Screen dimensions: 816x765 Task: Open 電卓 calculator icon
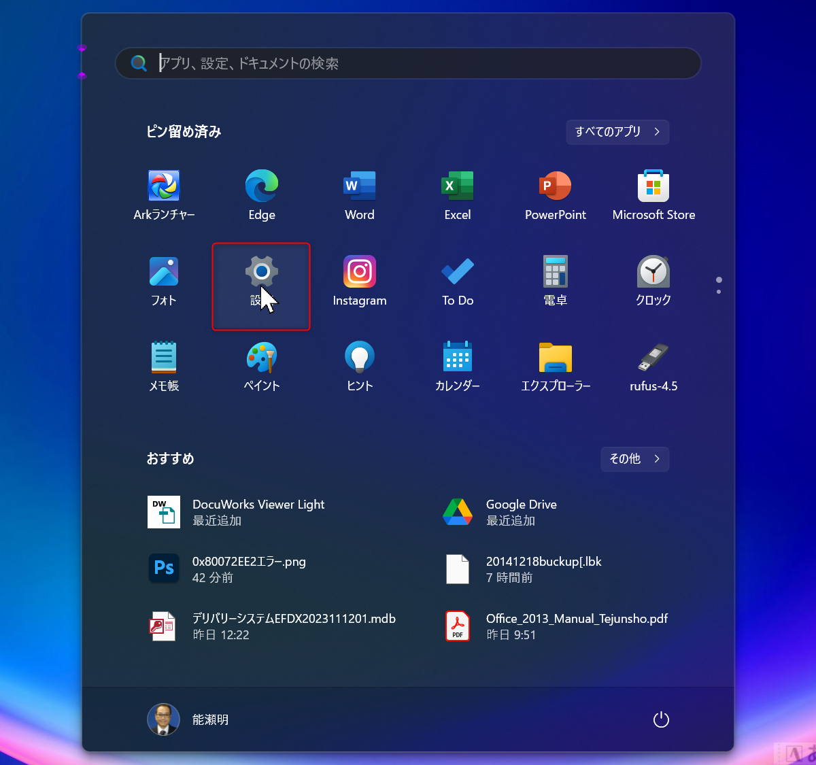(556, 272)
